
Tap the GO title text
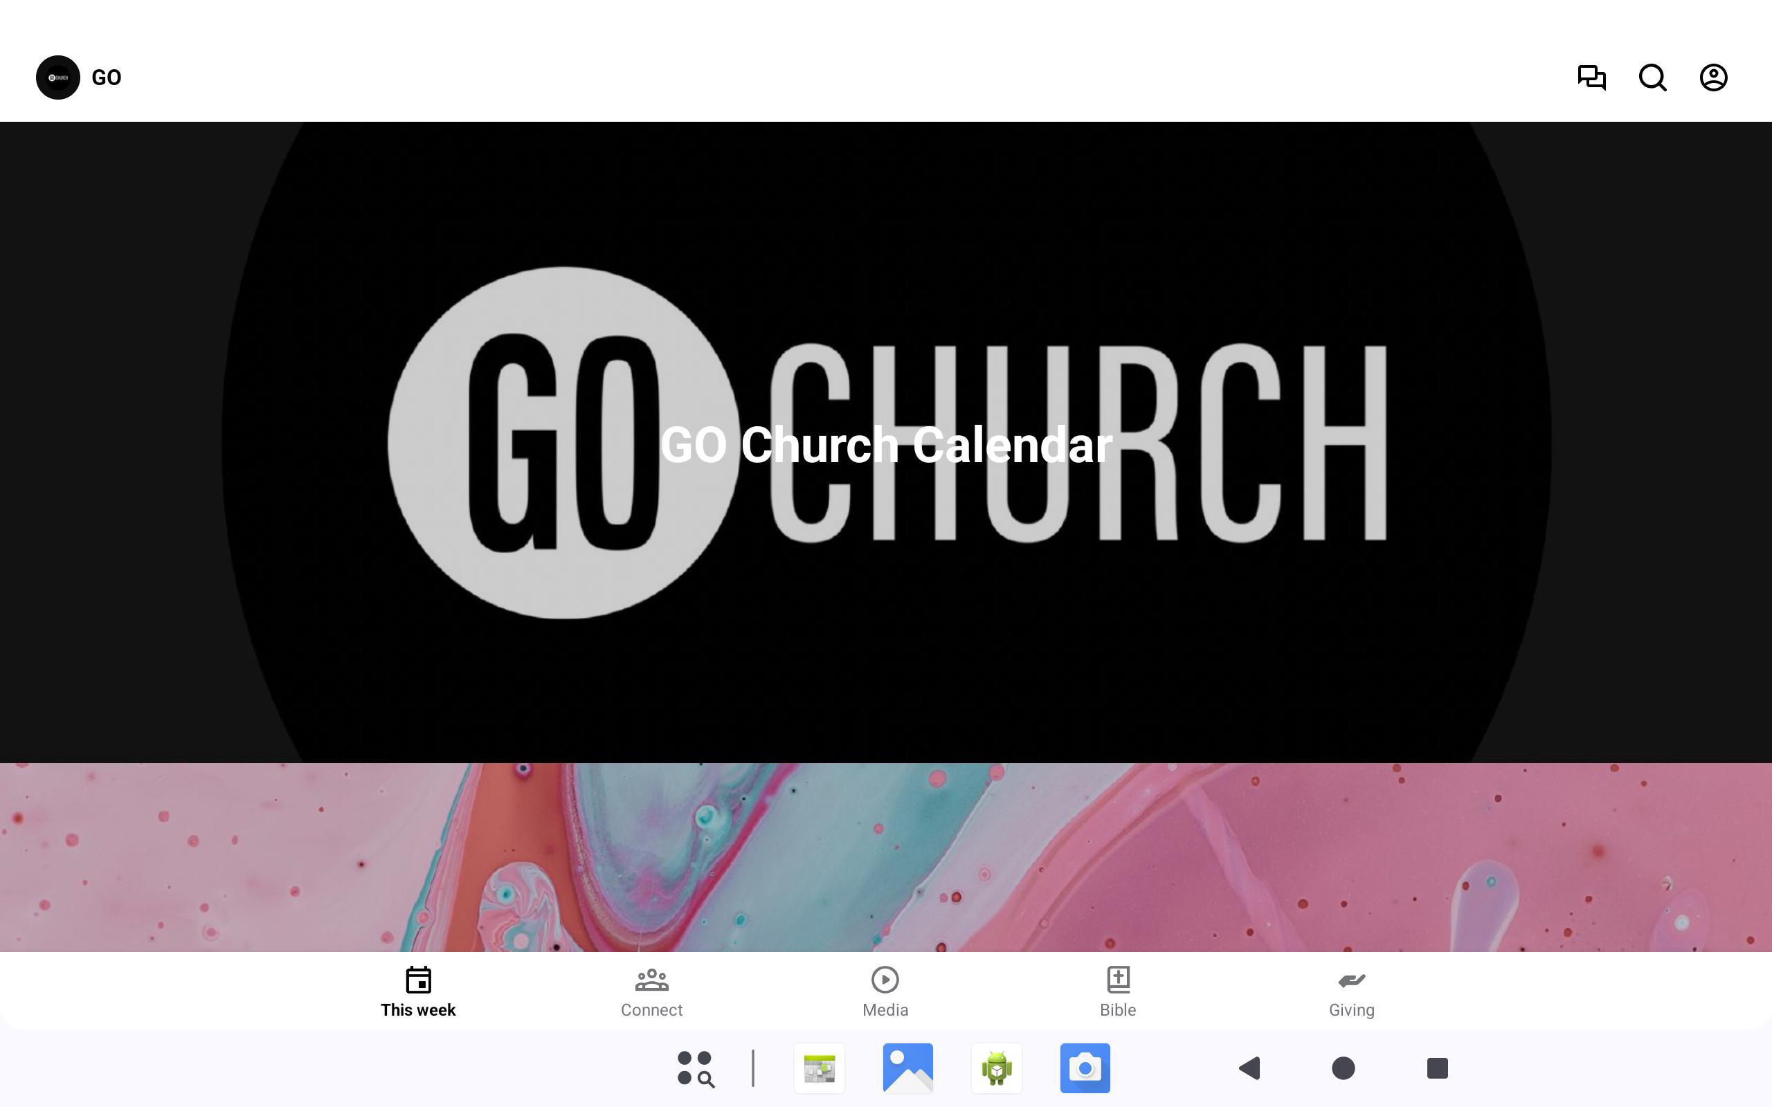coord(106,77)
